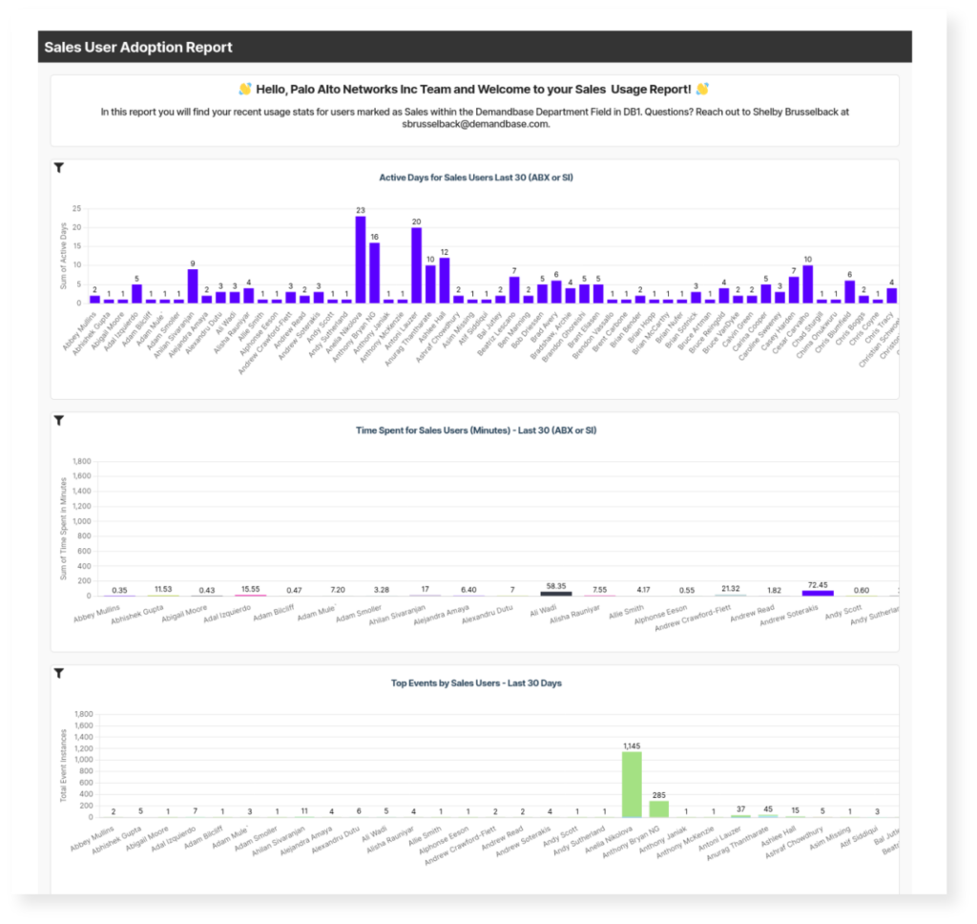The width and height of the screenshot is (977, 924).
Task: Select the Active Days bar labeled 20
Action: (416, 265)
